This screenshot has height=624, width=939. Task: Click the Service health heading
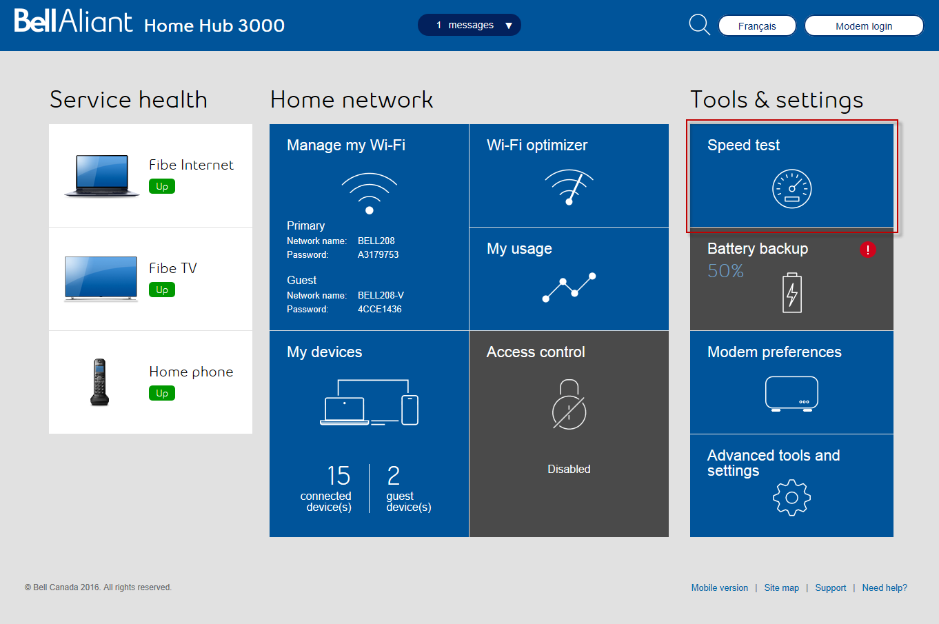coord(128,99)
